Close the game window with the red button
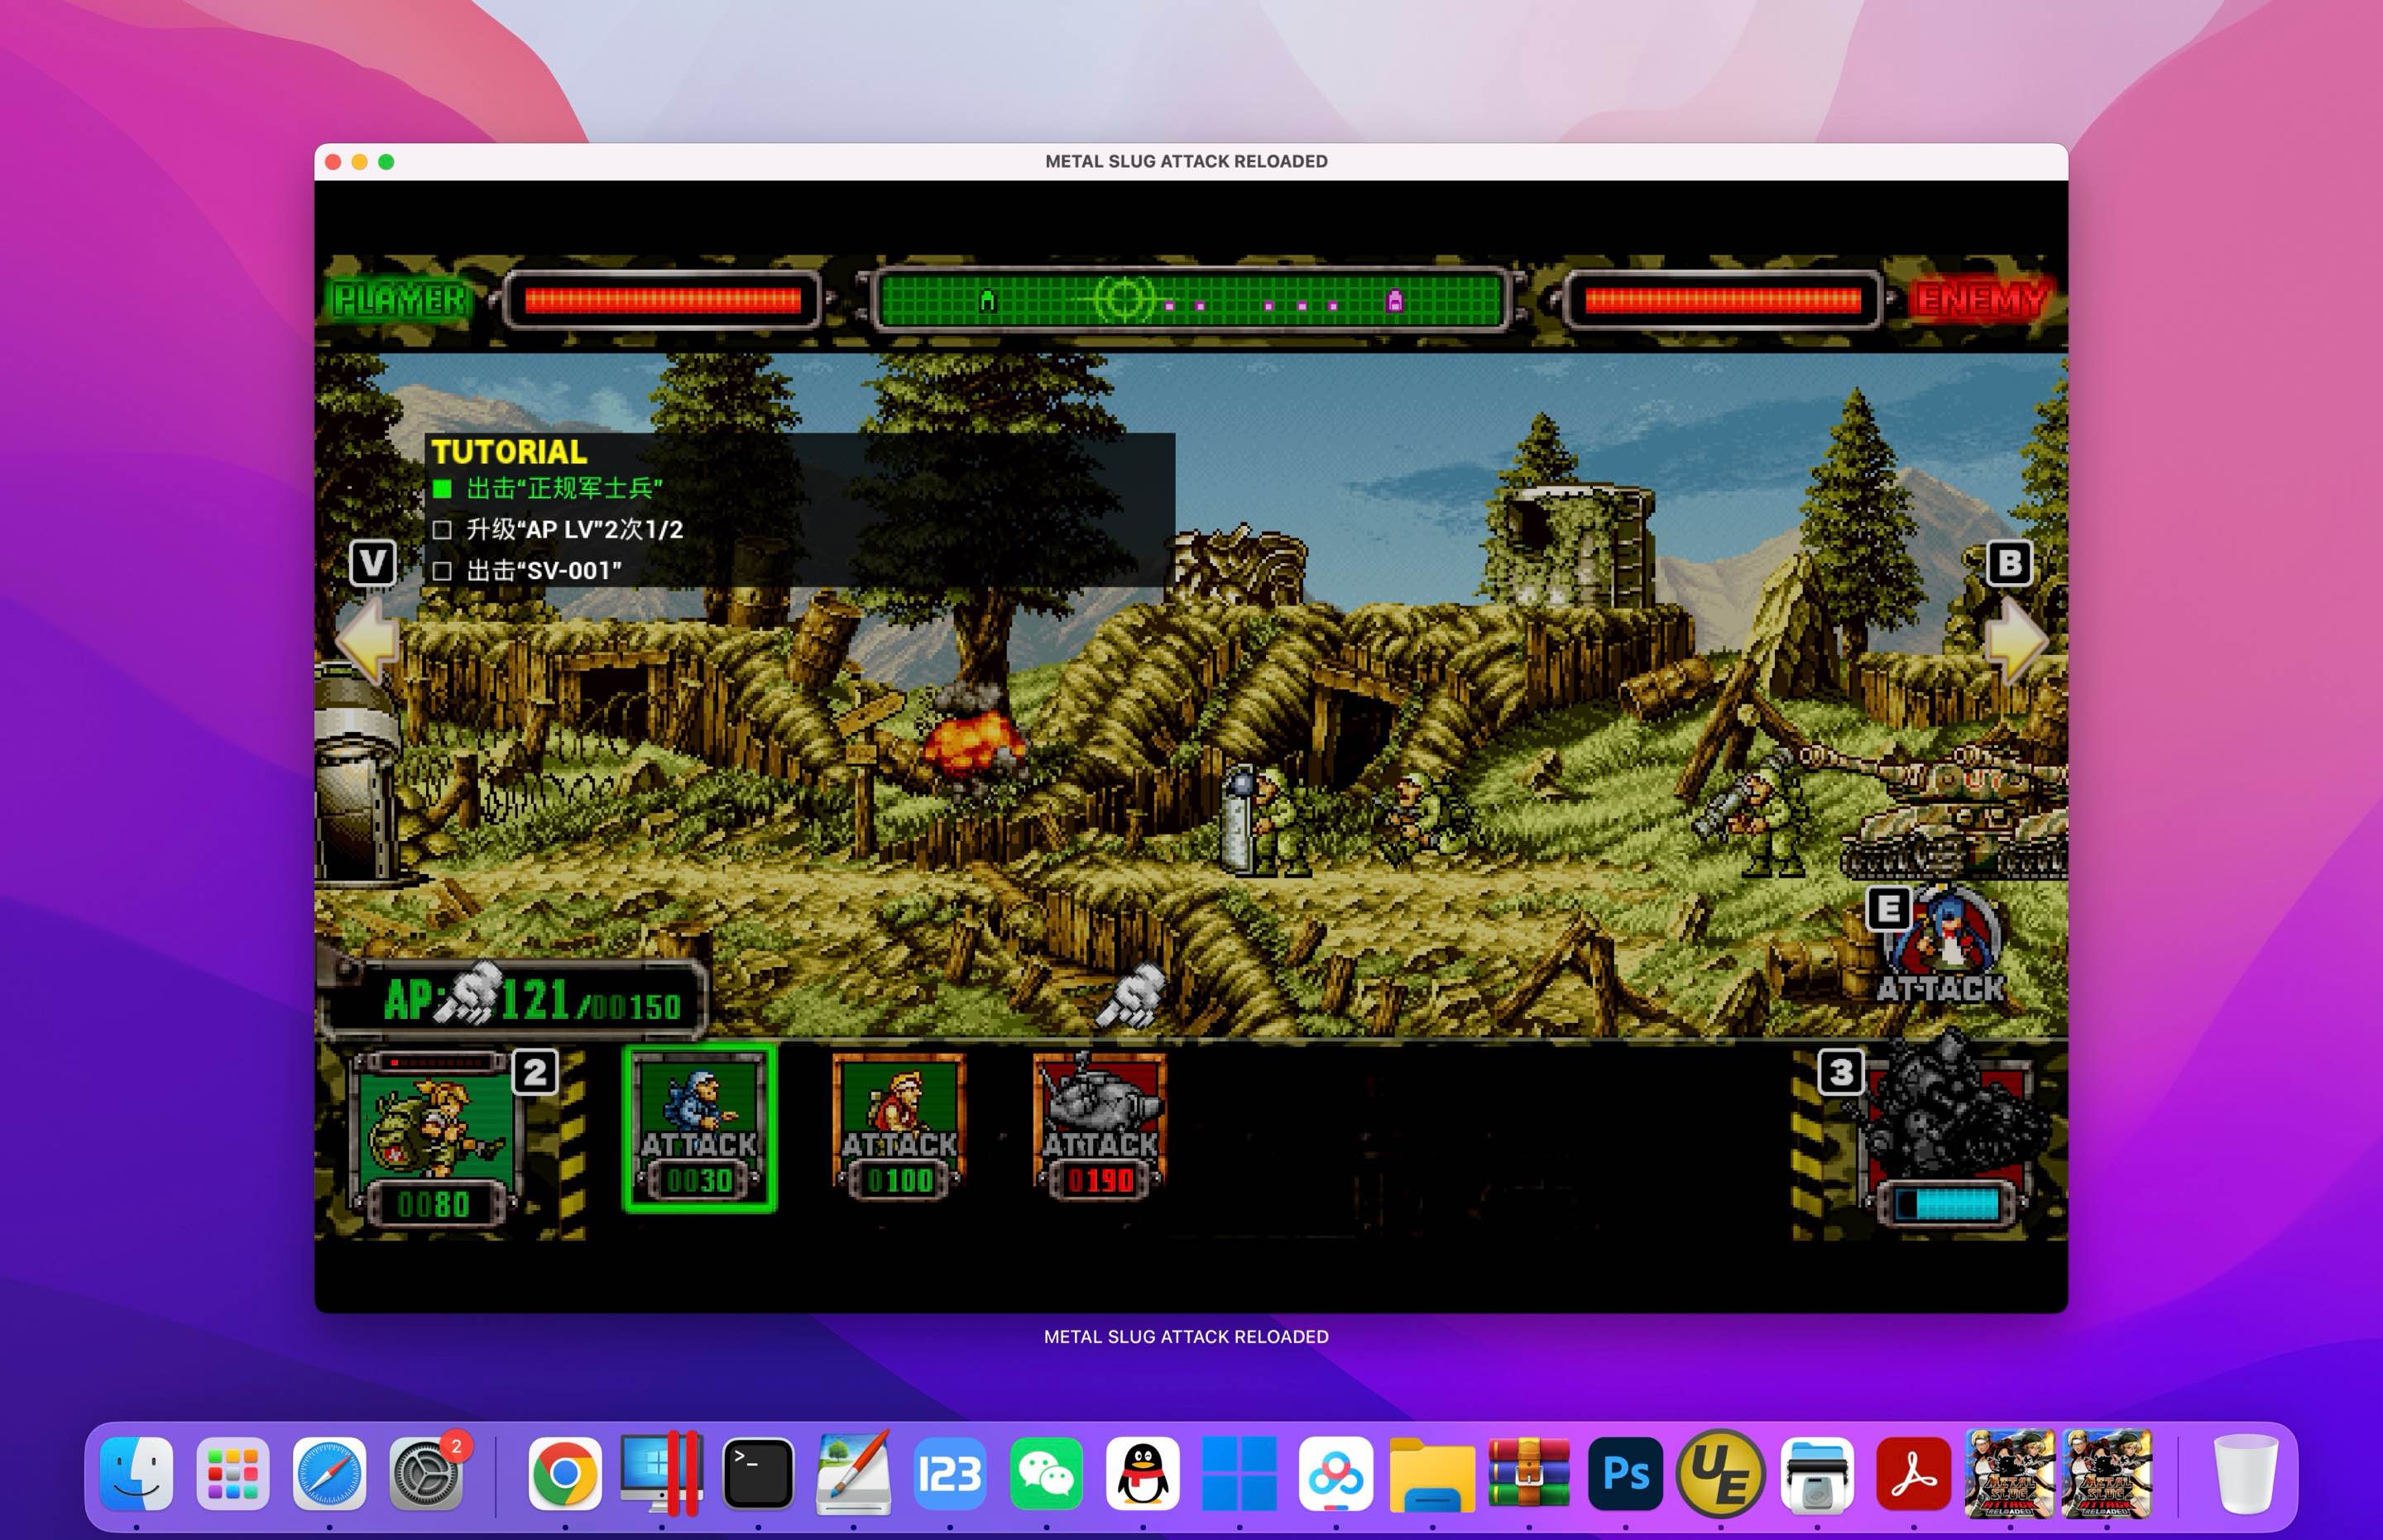 (x=333, y=162)
